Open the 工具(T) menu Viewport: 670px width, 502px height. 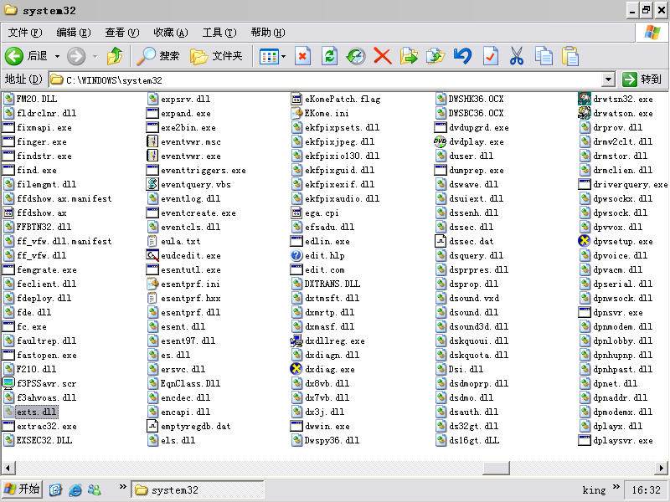tap(219, 33)
